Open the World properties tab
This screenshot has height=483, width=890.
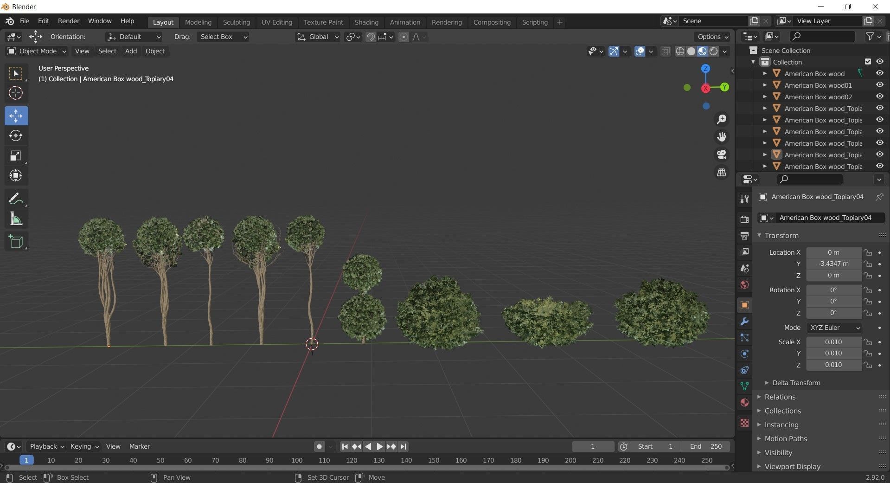744,284
